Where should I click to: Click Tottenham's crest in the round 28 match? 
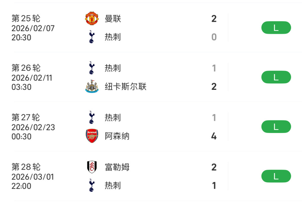tap(91, 186)
